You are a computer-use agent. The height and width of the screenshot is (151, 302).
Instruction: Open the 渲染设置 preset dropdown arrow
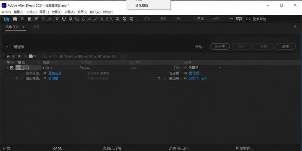[45, 73]
